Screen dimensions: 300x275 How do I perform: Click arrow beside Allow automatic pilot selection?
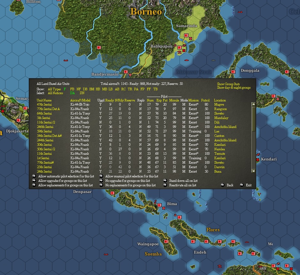[34, 176]
